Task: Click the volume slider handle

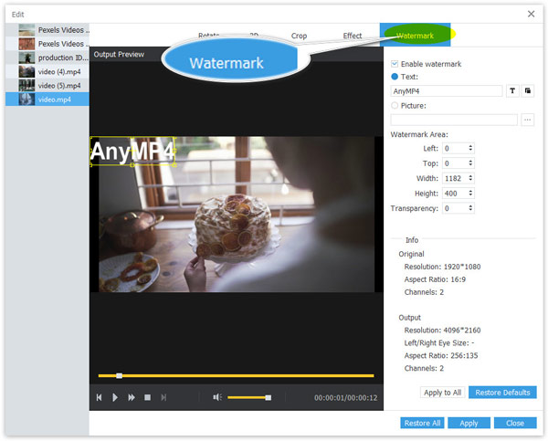Action: pyautogui.click(x=268, y=397)
